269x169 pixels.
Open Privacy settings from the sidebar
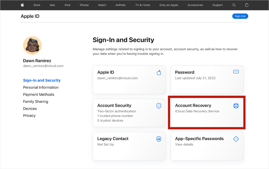[x=29, y=115]
